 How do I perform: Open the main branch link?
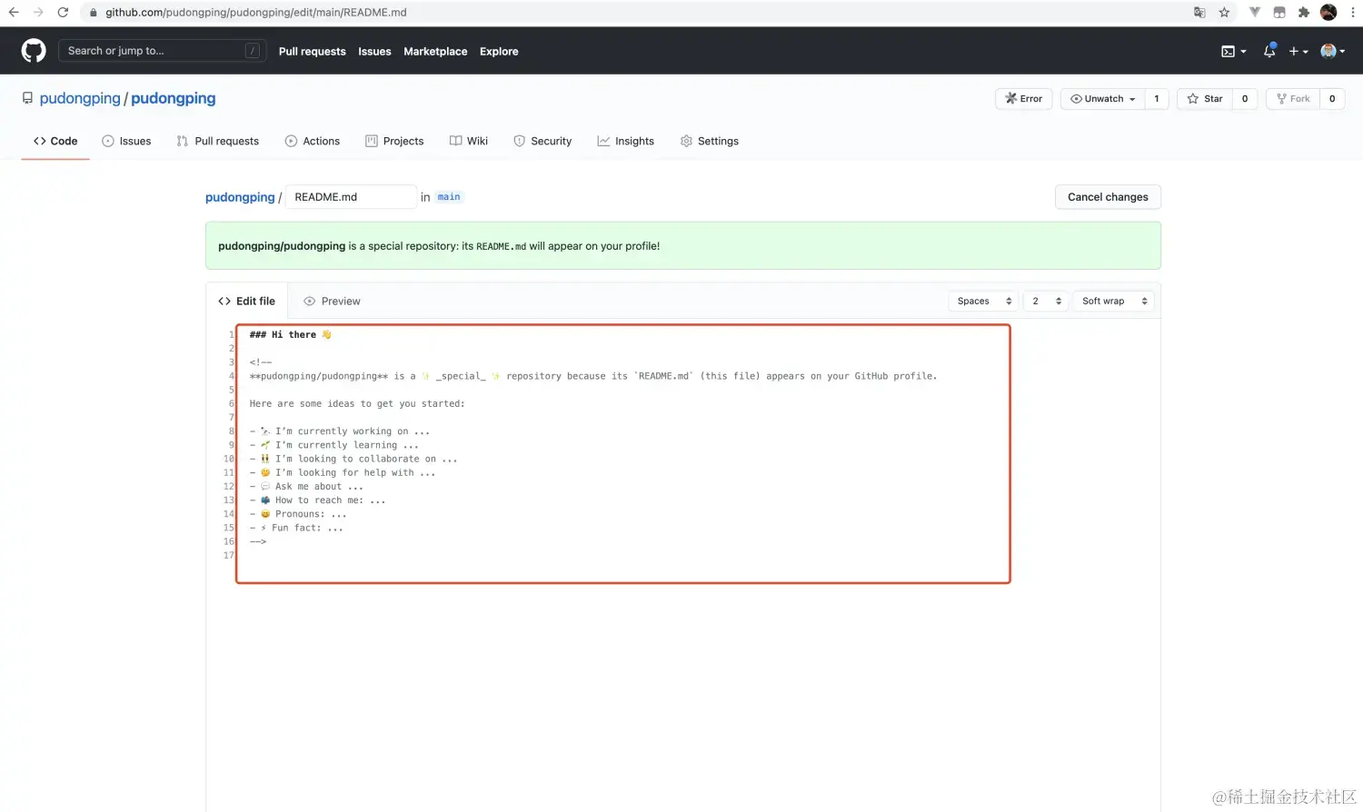[x=448, y=196]
